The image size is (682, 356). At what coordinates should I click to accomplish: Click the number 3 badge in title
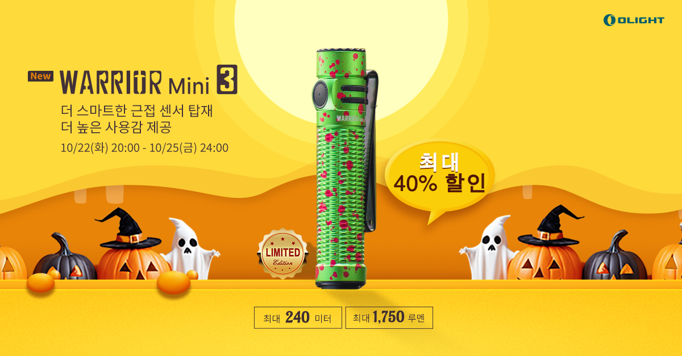click(x=226, y=83)
